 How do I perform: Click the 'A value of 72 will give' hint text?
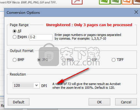point(86,86)
